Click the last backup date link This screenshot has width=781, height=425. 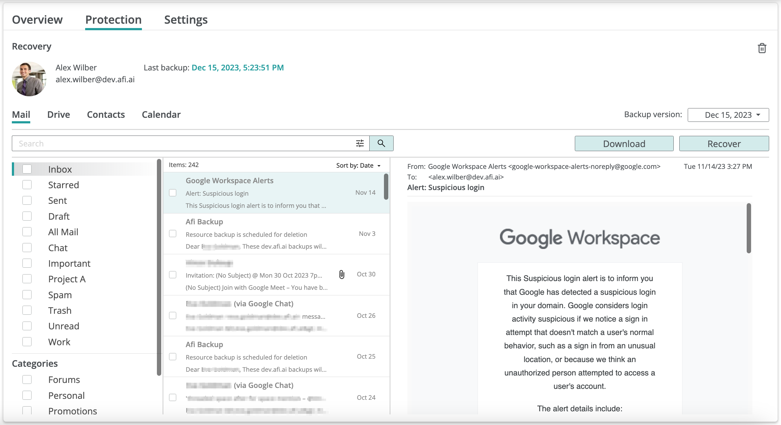(237, 68)
